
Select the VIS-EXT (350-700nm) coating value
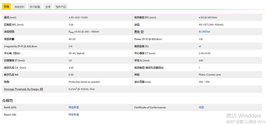click(211, 25)
